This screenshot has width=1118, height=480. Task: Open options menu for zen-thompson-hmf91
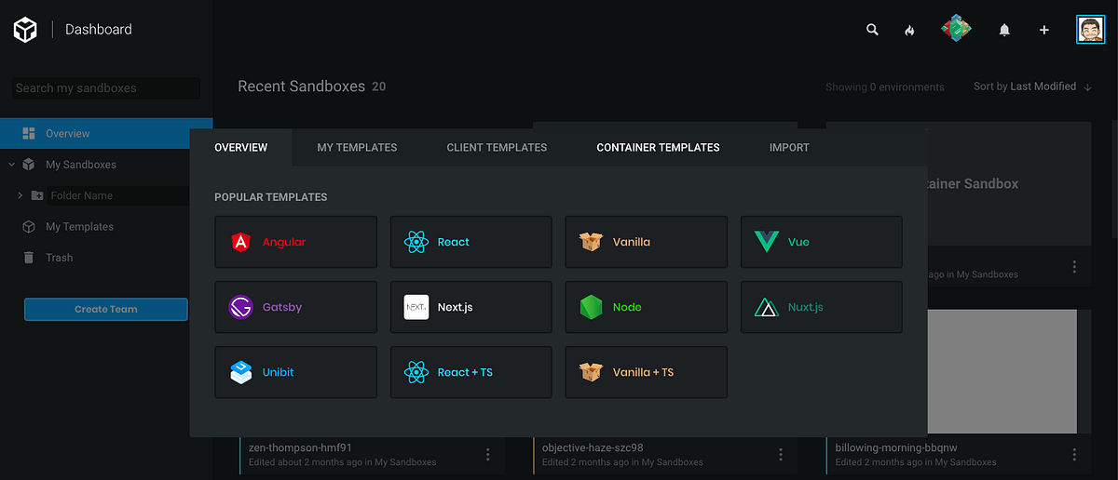487,455
